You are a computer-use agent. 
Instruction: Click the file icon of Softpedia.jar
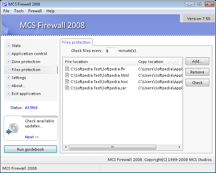coord(67,88)
